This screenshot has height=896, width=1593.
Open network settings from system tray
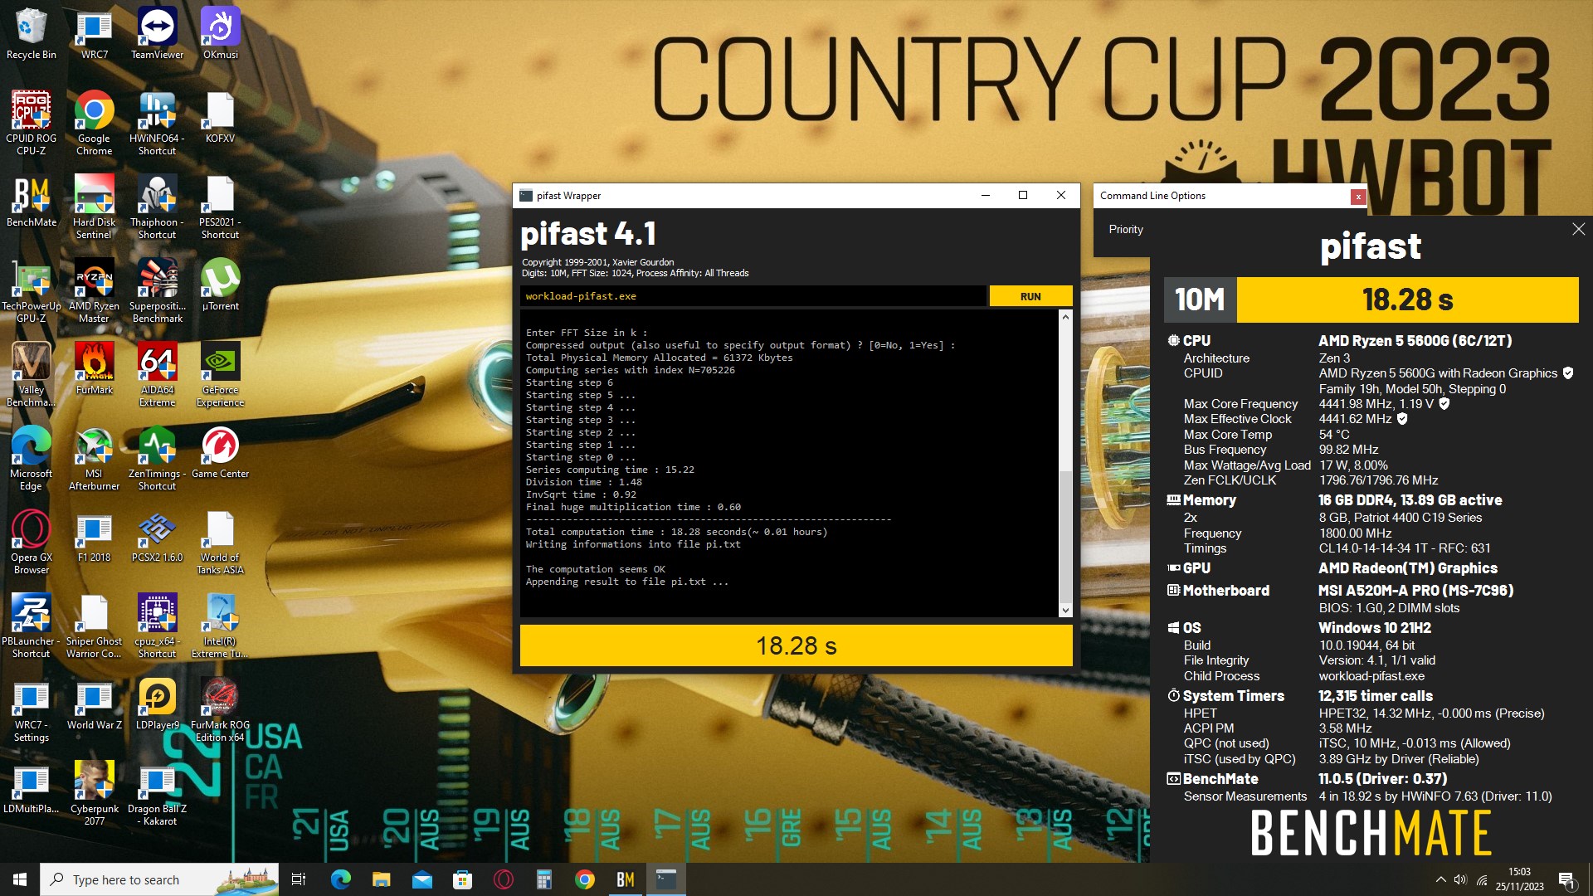pyautogui.click(x=1481, y=879)
